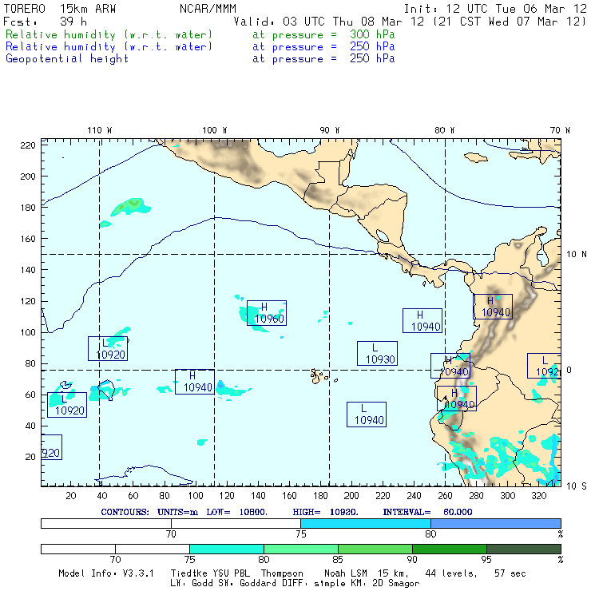Click the '(21 CST Wed 07 Mar 12)' local time text
Image resolution: width=591 pixels, height=591 pixels.
(510, 22)
